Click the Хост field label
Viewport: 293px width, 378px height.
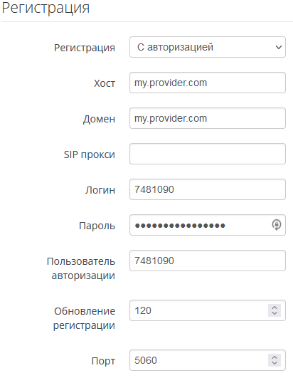point(105,83)
